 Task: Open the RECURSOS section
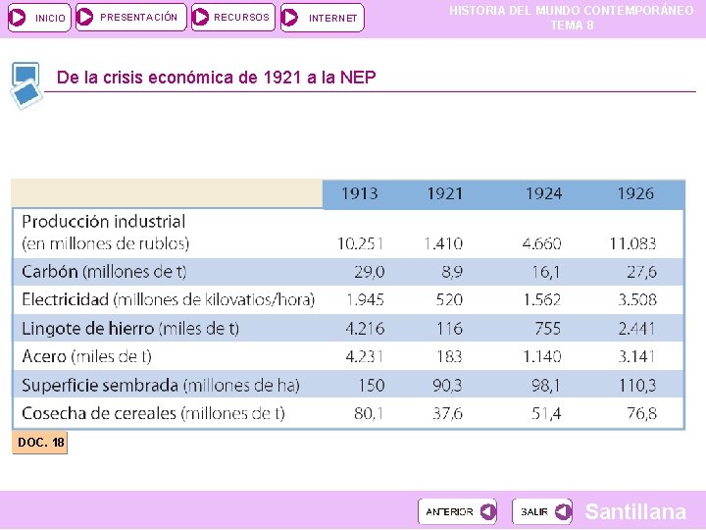[x=232, y=18]
